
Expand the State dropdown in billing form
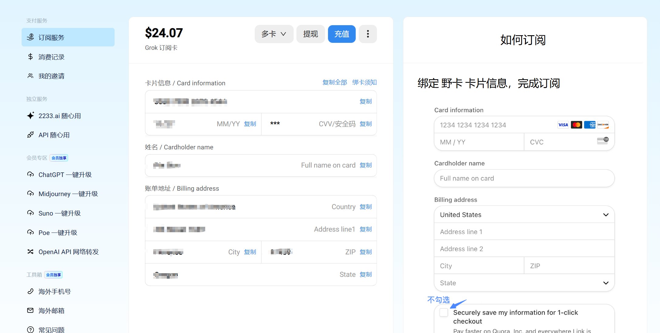[x=524, y=283]
